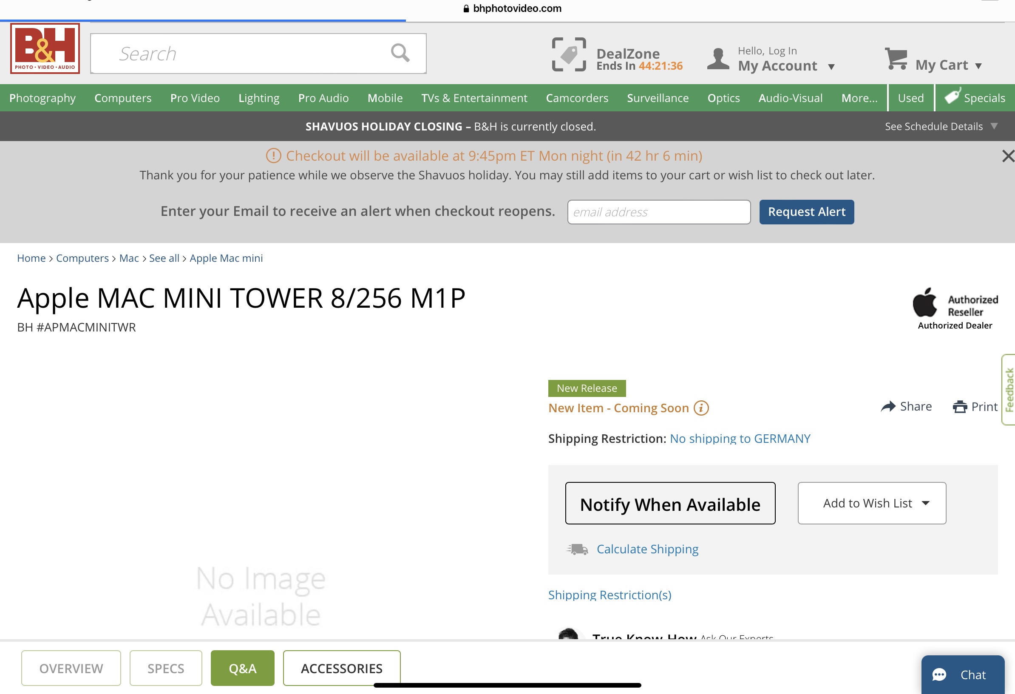Expand the My Cart dropdown arrow
The height and width of the screenshot is (694, 1015).
coord(978,66)
